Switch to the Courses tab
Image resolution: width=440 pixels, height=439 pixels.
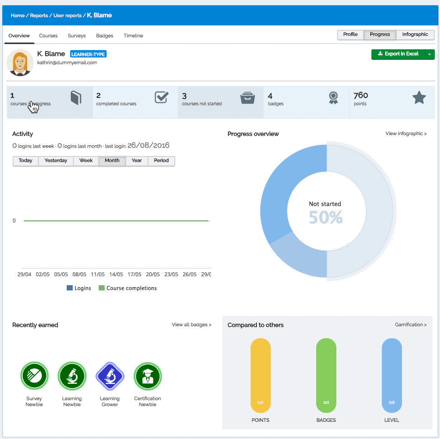click(x=48, y=36)
